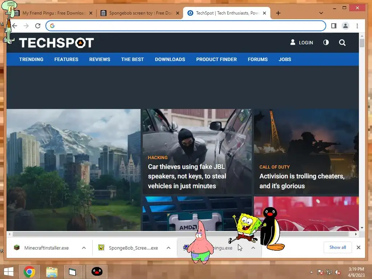Click the TechSpot logo

point(56,43)
